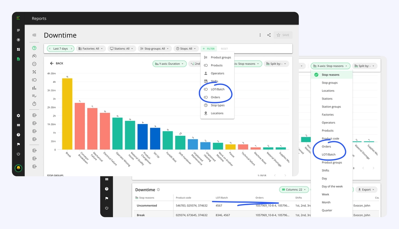Click the share icon next to SAVE

[269, 35]
